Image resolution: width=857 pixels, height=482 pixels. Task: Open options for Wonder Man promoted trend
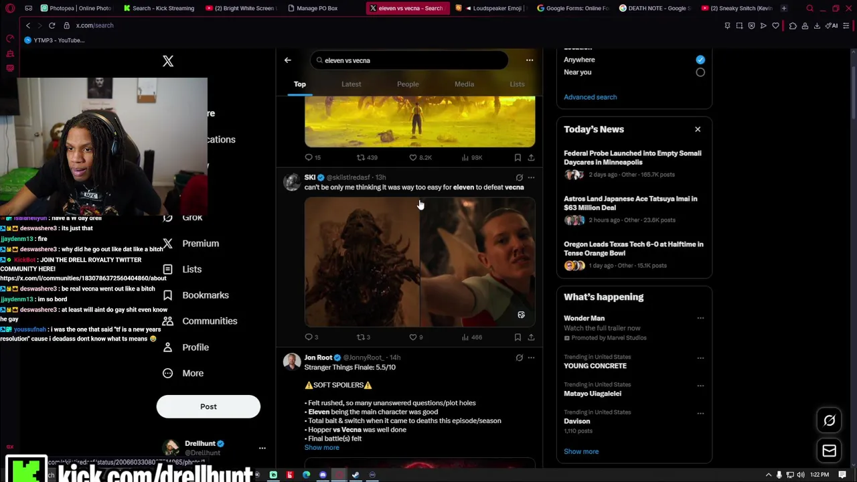(700, 319)
